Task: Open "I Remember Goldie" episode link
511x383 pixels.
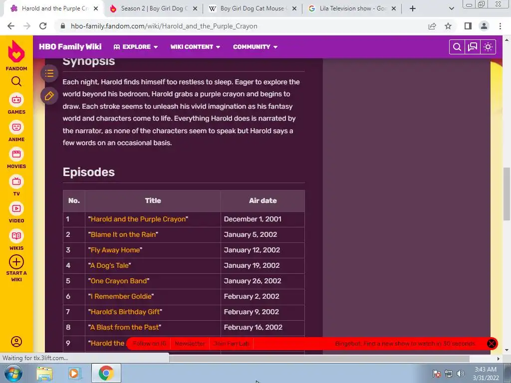Action: pyautogui.click(x=121, y=296)
